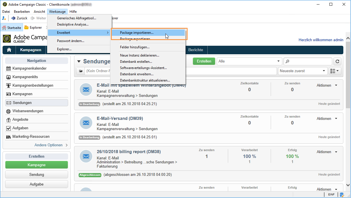The height and width of the screenshot is (198, 351).
Task: Choose Explorer from the Werkzeuge menu
Action: (79, 49)
